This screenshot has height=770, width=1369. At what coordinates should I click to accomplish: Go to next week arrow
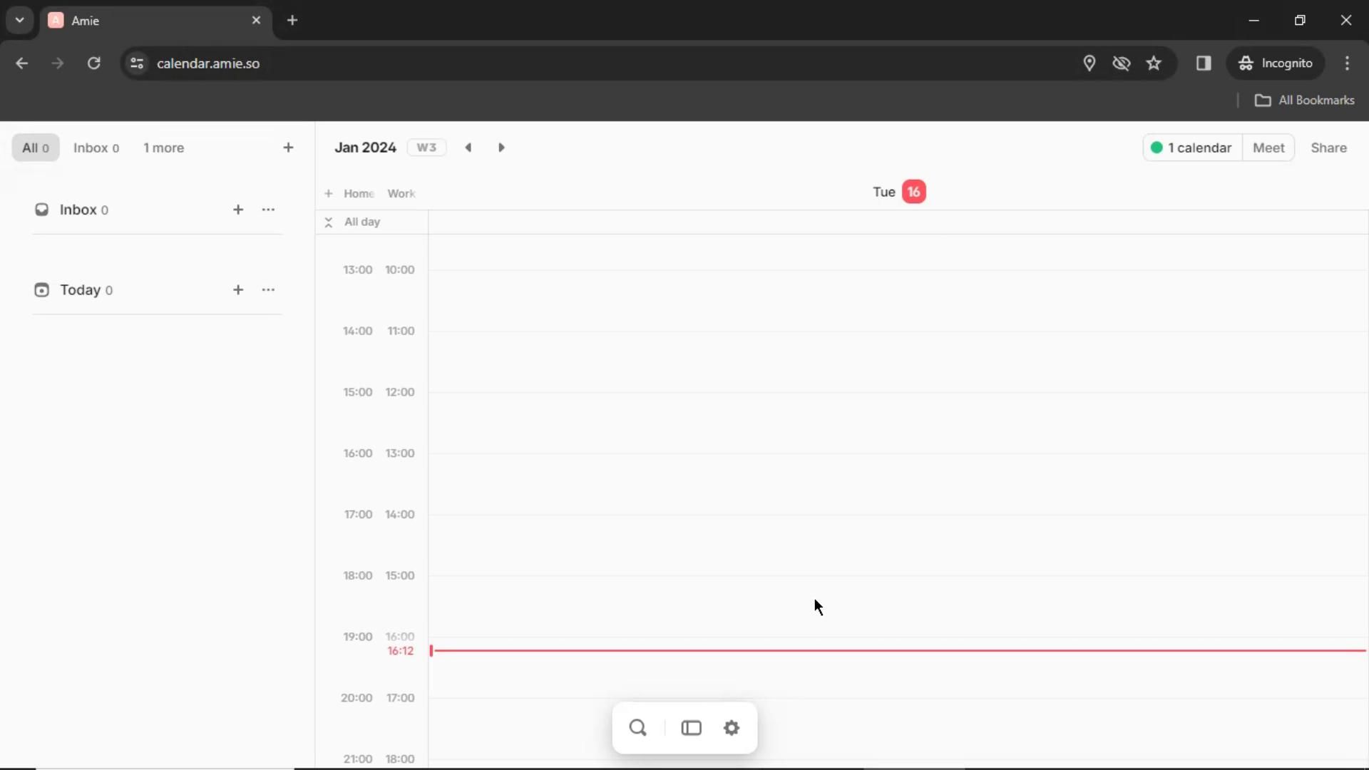pos(501,148)
